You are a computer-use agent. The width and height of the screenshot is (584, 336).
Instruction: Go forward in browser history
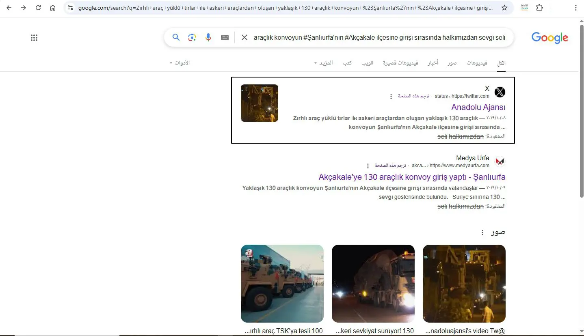[x=24, y=8]
